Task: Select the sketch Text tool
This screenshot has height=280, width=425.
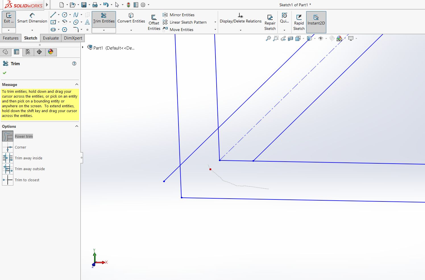Action: 87,22
